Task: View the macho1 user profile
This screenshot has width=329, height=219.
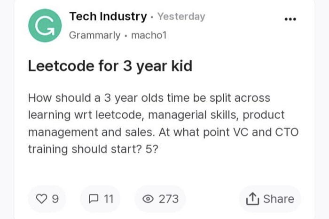Action: coord(149,35)
